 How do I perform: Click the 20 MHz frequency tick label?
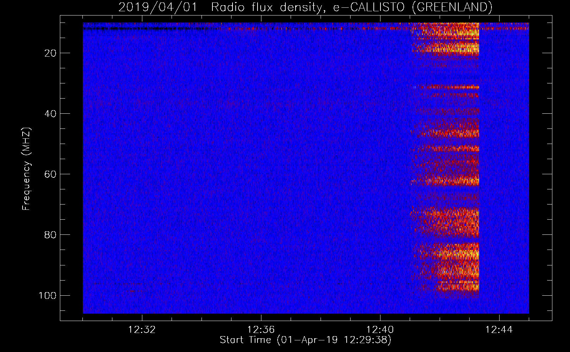50,53
